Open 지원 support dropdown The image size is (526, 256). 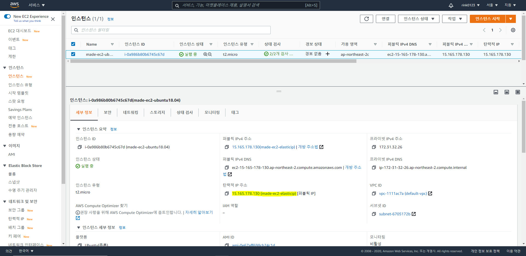[510, 5]
